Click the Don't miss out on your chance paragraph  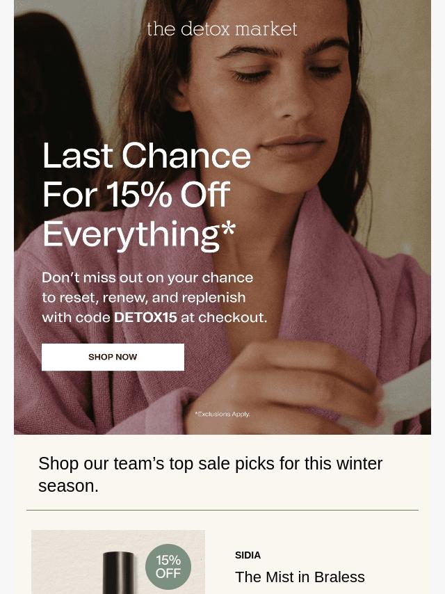[x=154, y=298]
